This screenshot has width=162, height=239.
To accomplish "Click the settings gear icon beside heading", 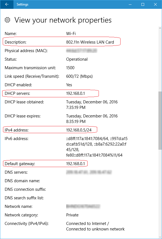I will coord(7,20).
